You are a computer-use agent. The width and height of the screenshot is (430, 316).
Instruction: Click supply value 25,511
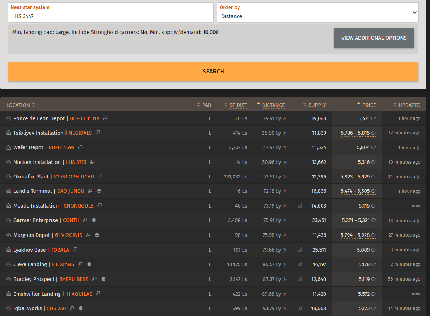click(319, 250)
